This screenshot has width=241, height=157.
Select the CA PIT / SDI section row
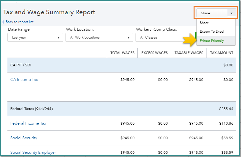122,65
